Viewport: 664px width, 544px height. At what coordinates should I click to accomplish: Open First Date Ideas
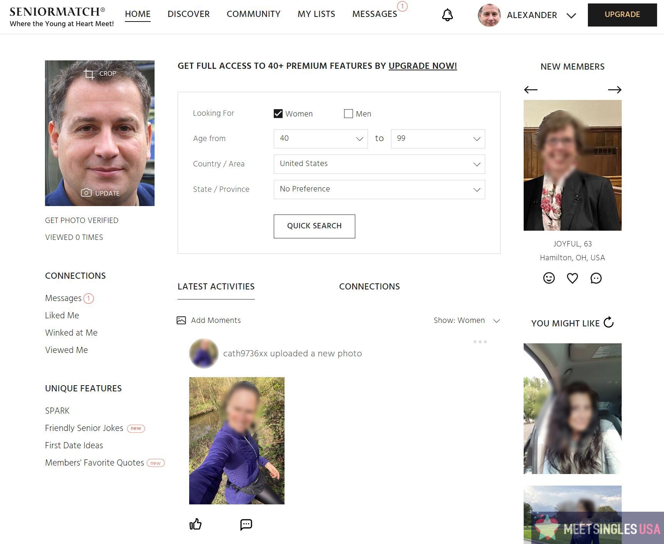coord(74,445)
